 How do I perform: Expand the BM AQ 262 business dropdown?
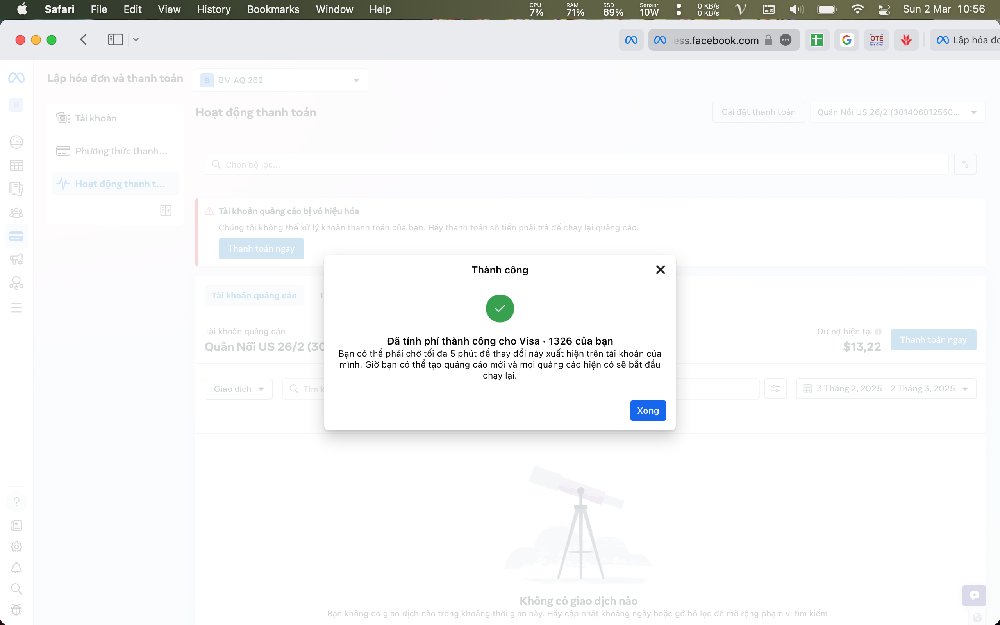(280, 80)
